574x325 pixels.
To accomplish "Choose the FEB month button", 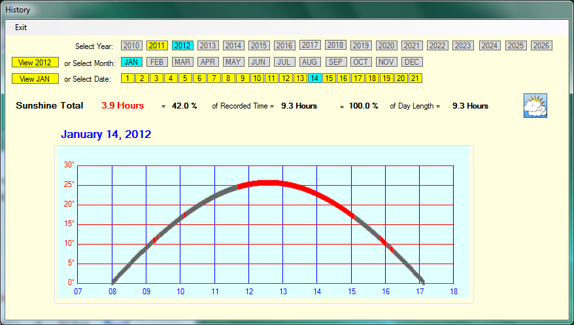I will click(157, 62).
